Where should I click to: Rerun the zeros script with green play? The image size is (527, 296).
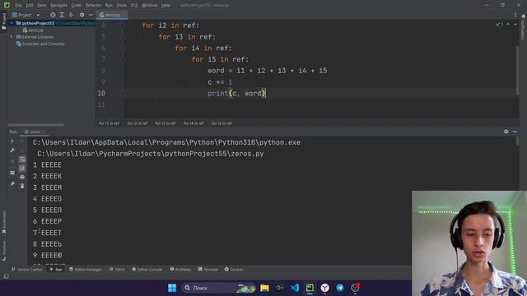click(12, 141)
